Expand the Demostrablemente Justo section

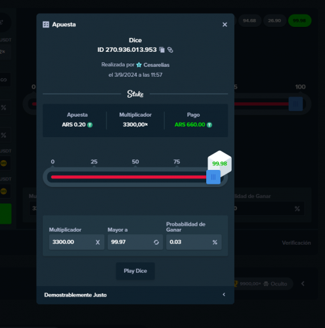135,295
